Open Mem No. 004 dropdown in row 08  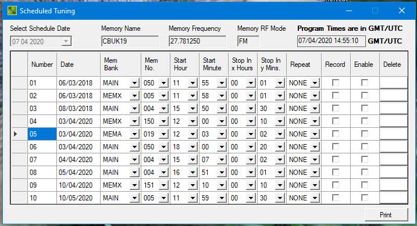click(163, 173)
